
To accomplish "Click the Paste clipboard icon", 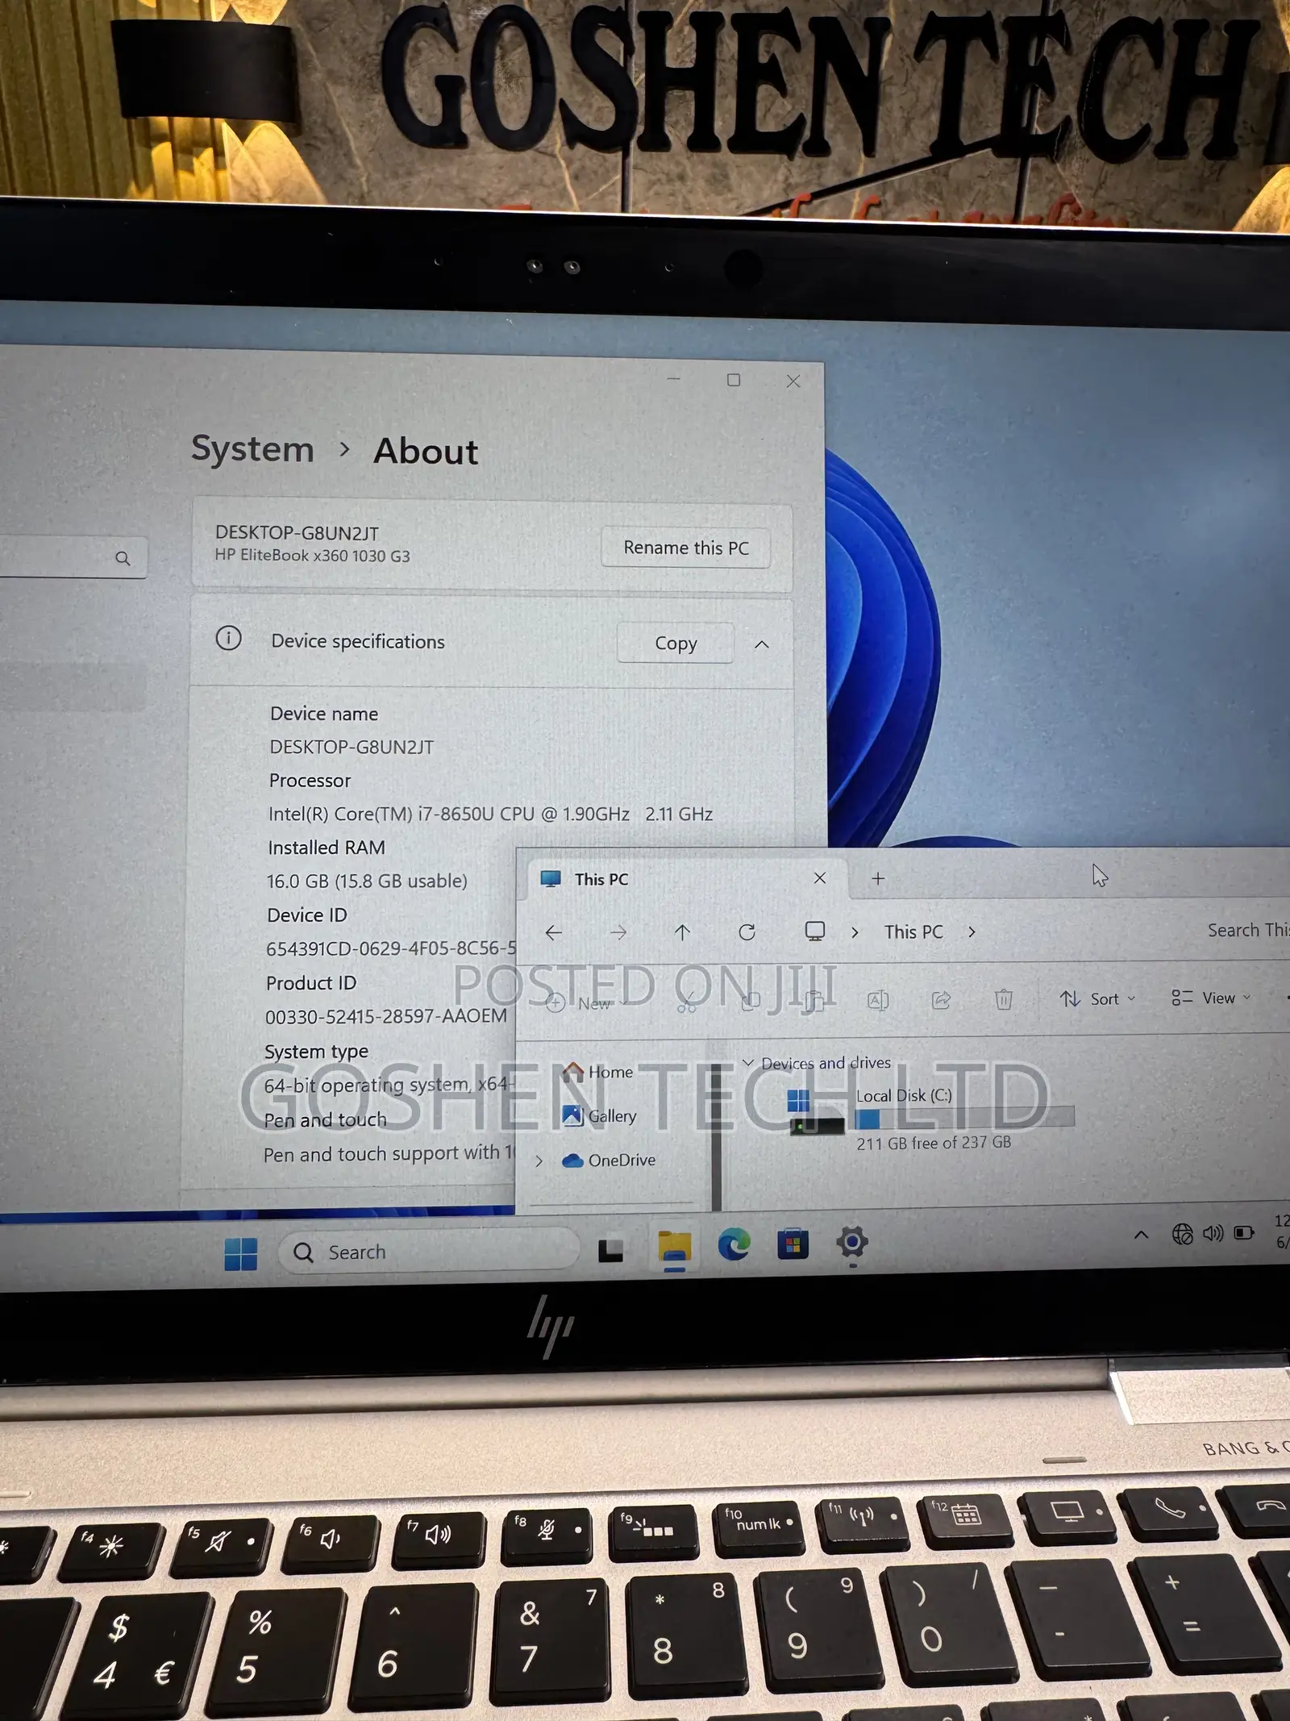I will [814, 1000].
